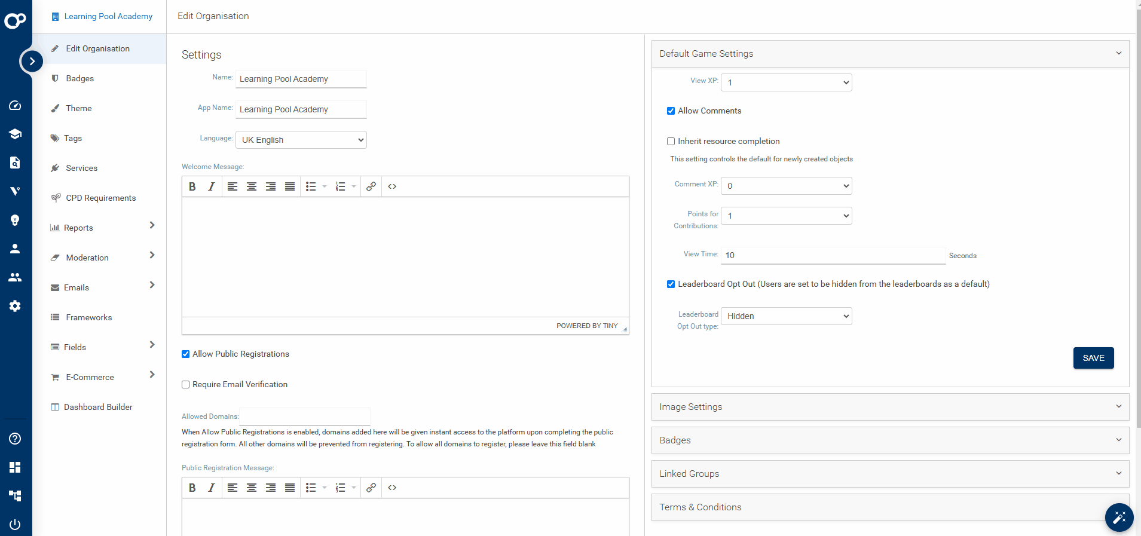Click the SAVE button

pyautogui.click(x=1093, y=358)
